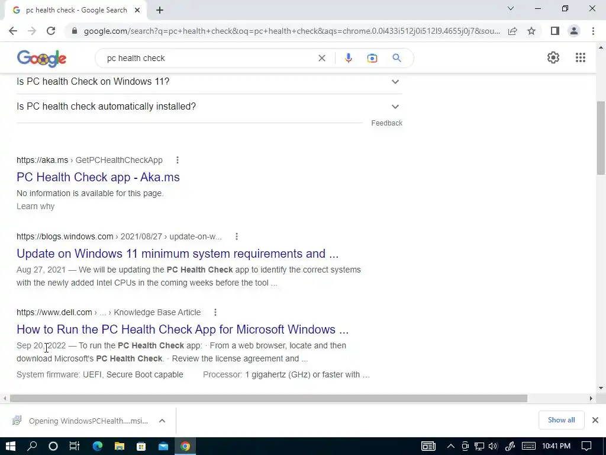Open Chrome three-dot menu

tap(593, 31)
